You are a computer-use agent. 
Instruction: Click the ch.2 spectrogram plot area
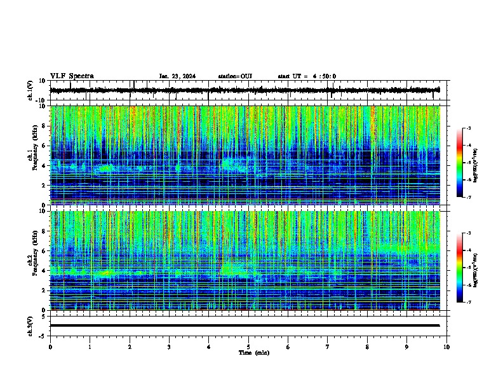click(245, 261)
